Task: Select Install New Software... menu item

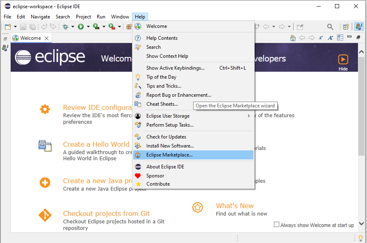Action: coord(193,146)
